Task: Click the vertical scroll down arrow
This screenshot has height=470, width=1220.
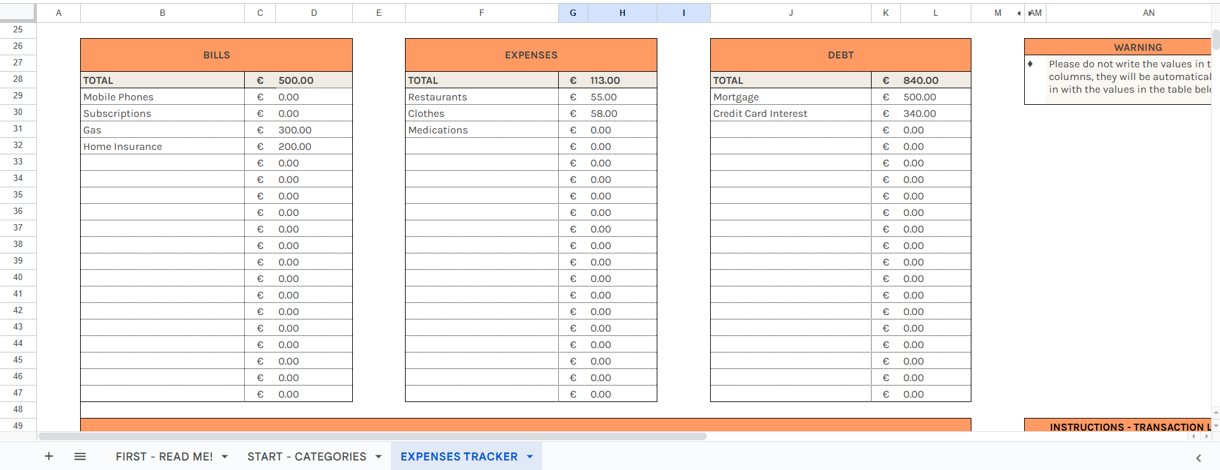Action: [1216, 426]
